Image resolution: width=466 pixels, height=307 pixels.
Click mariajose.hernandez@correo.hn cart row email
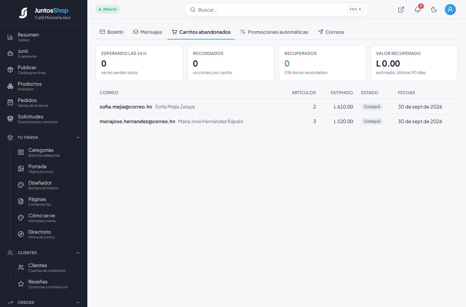[x=137, y=121]
